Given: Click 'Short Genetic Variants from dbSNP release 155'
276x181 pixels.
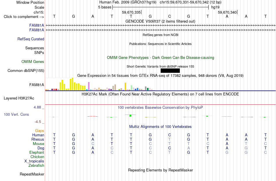Looking at the screenshot, I should tap(160, 66).
